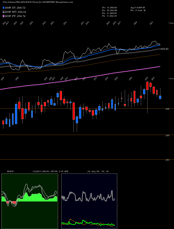Click the magenta DOW PT legend swatch
The image size is (174, 229).
[x=3, y=16]
